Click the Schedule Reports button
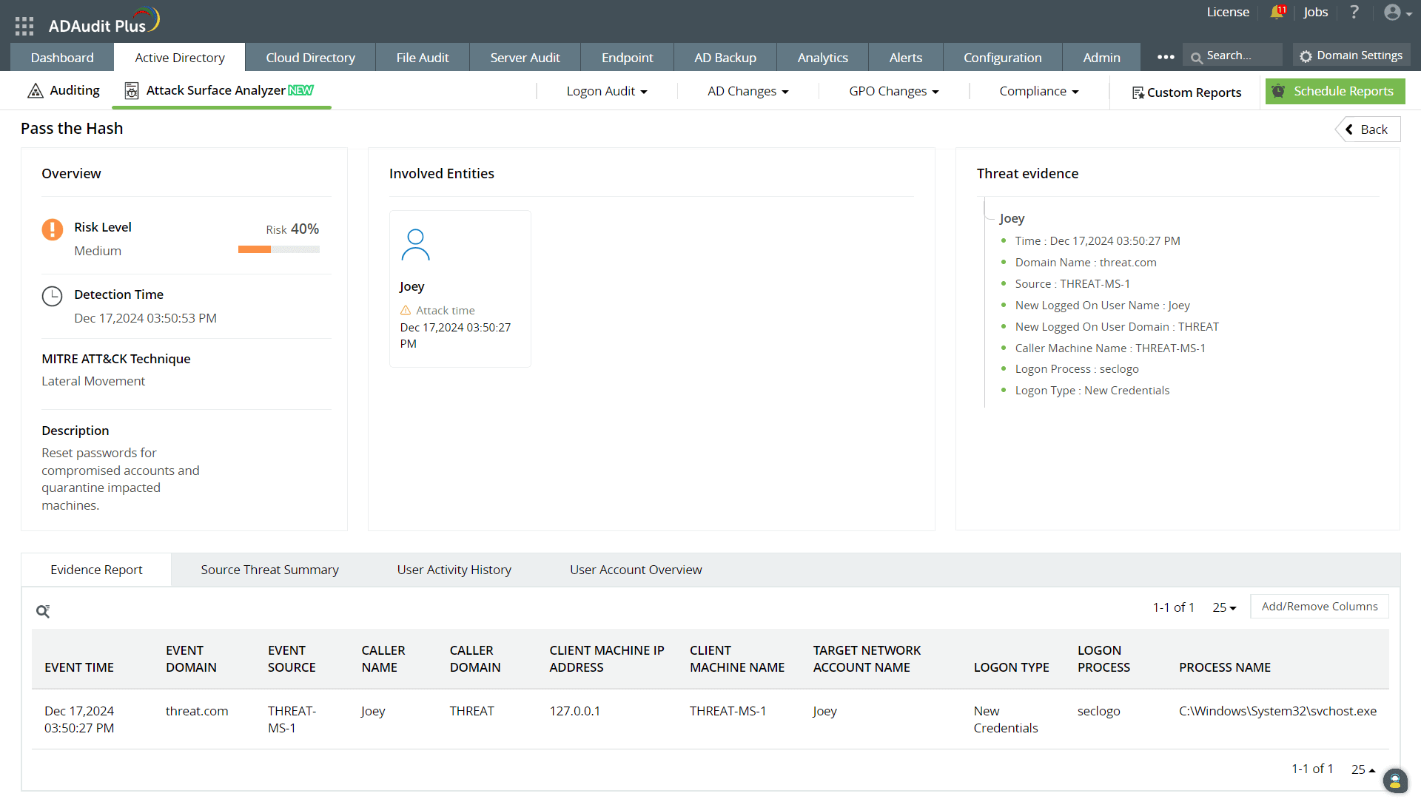The height and width of the screenshot is (799, 1421). 1334,91
